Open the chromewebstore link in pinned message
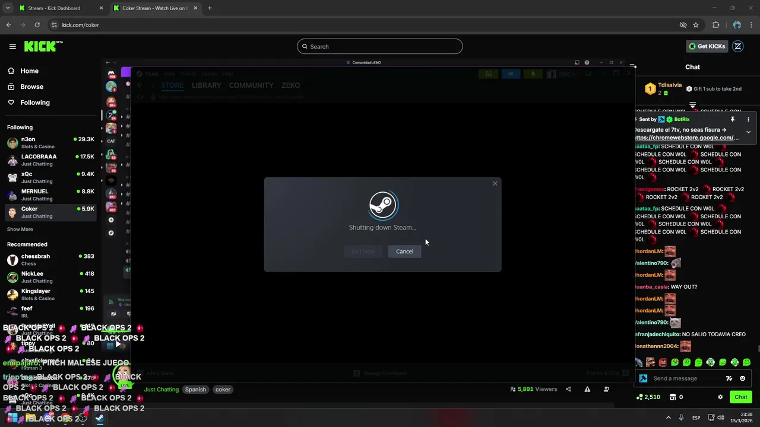Viewport: 760px width, 427px height. 687,138
